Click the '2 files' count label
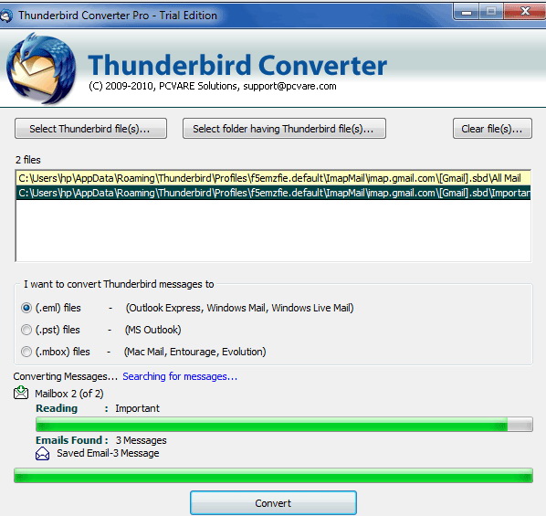This screenshot has height=516, width=546. point(28,160)
